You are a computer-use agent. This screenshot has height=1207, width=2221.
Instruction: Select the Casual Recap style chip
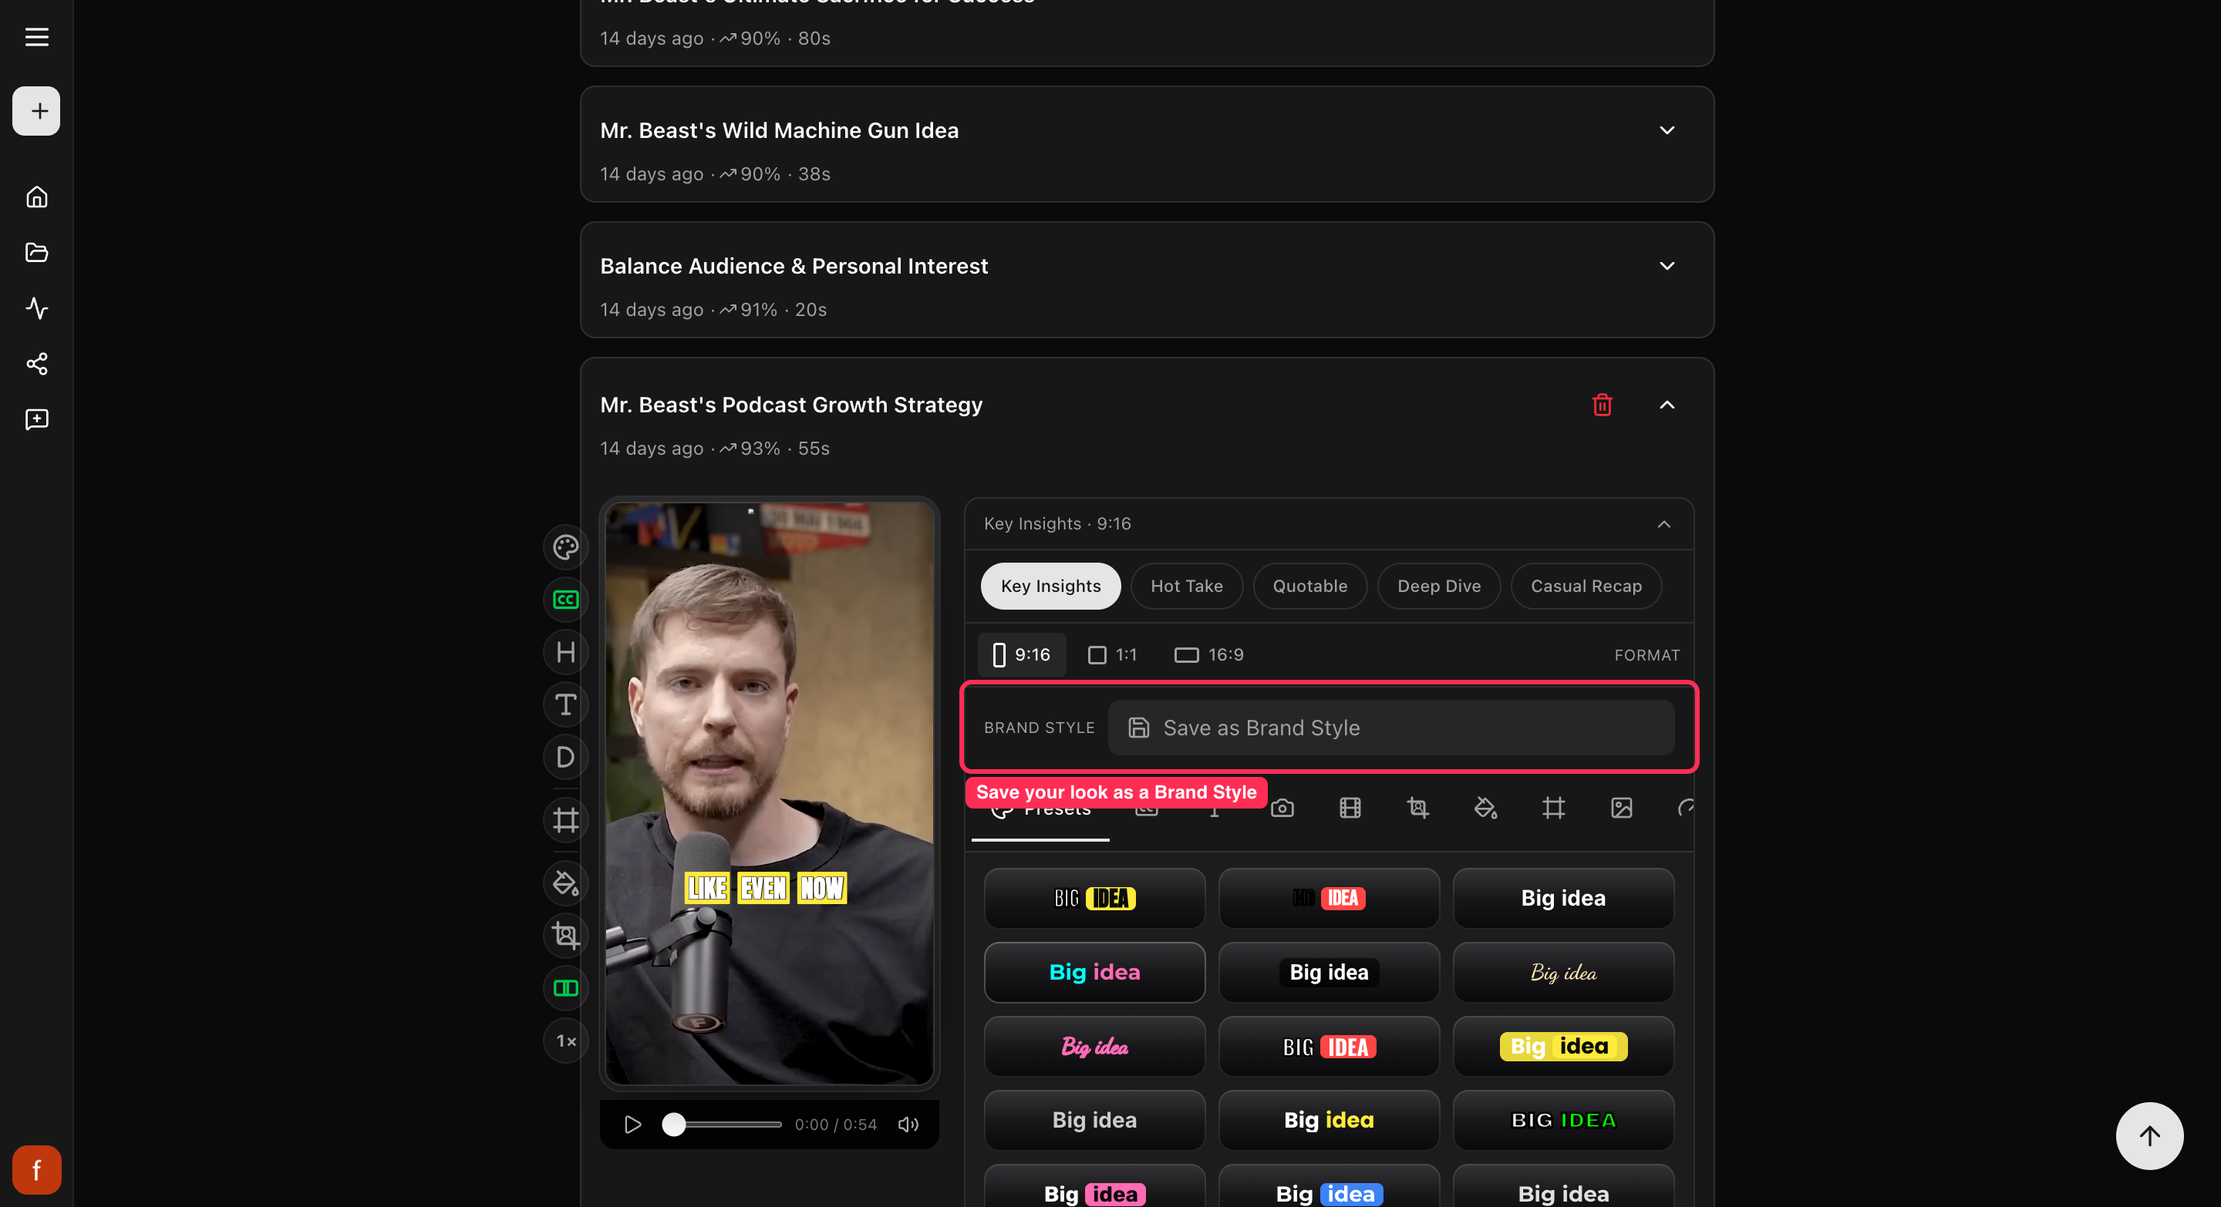(1586, 586)
